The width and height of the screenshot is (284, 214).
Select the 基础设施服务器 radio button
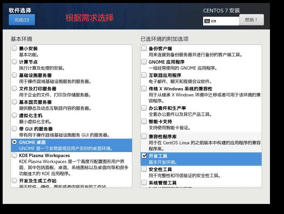(14, 75)
